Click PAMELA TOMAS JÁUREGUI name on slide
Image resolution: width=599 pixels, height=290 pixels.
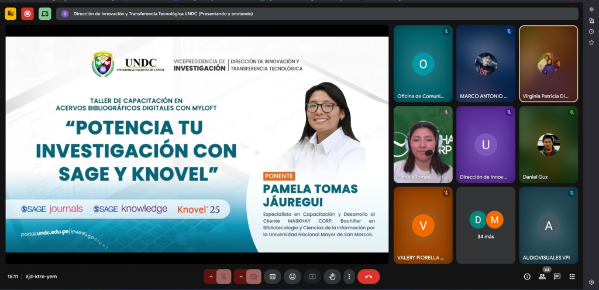[x=310, y=195]
